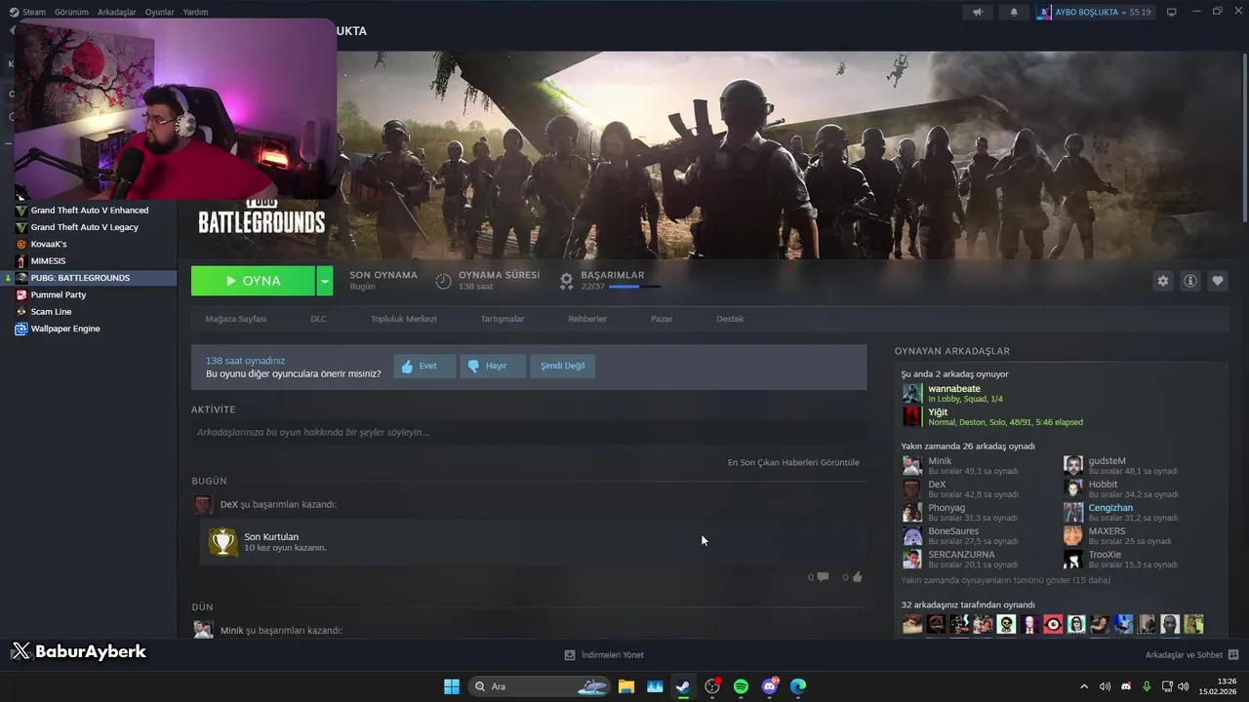Open the Oyunlar menu
This screenshot has width=1249, height=702.
click(x=159, y=12)
